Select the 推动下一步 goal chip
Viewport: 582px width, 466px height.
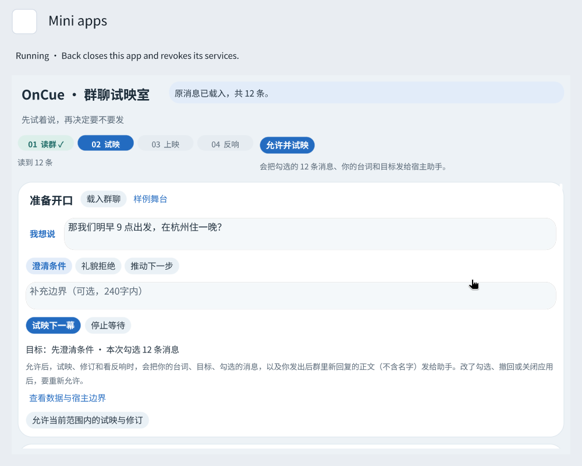pyautogui.click(x=152, y=266)
